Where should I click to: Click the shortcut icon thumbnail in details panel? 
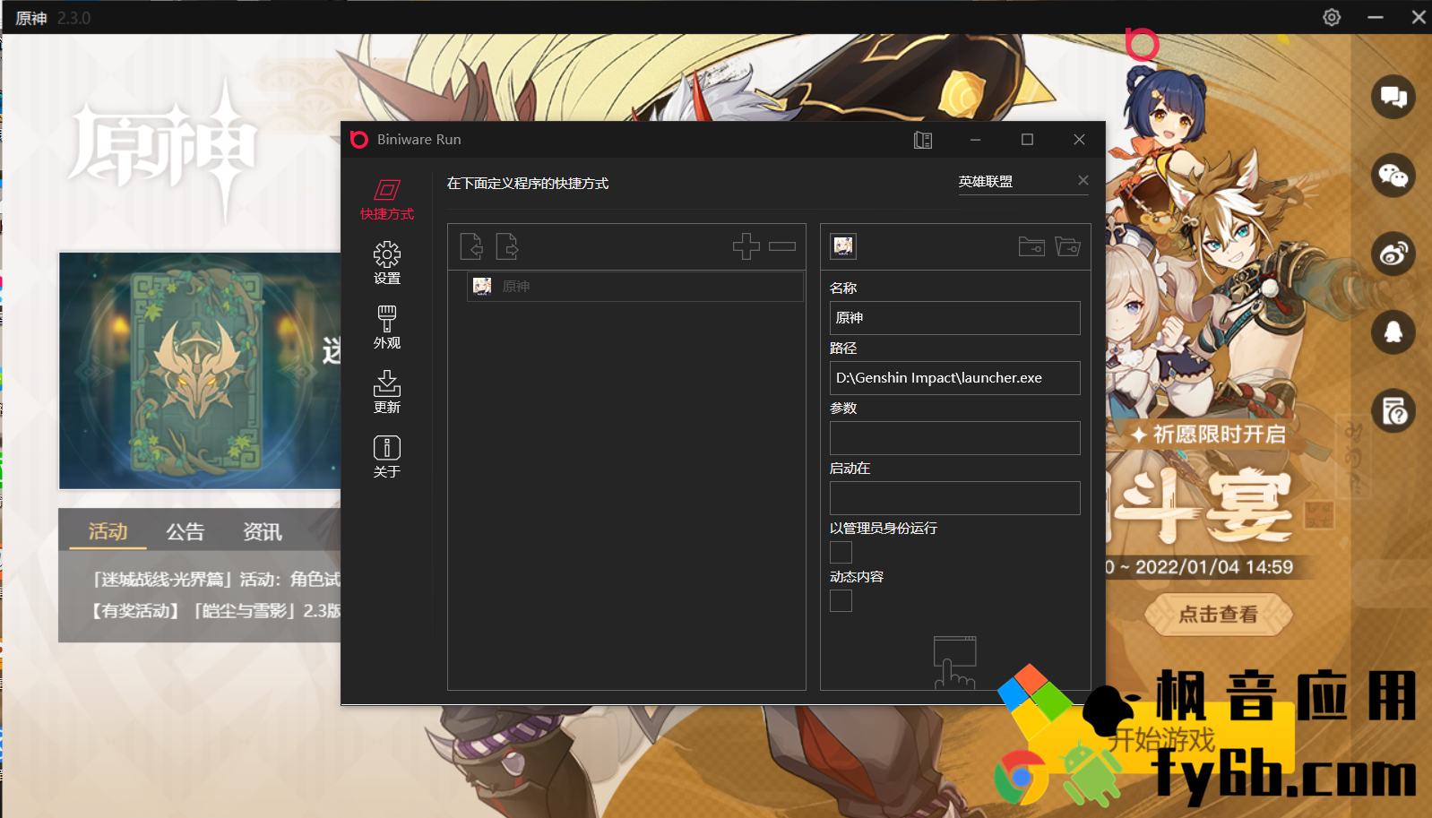tap(843, 246)
